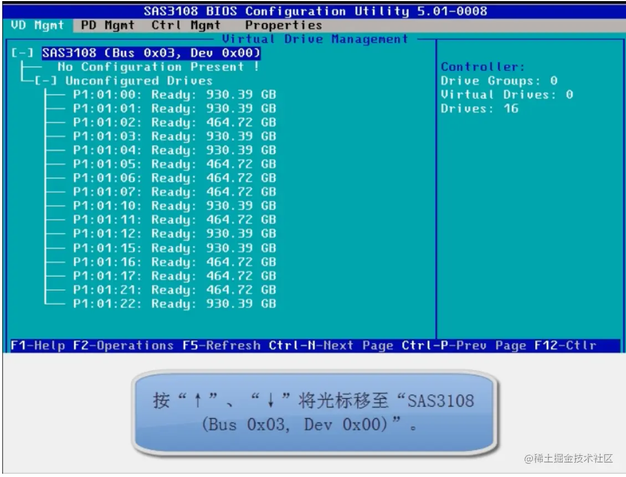Click the Drives: 16 value
626x477 pixels.
point(480,109)
